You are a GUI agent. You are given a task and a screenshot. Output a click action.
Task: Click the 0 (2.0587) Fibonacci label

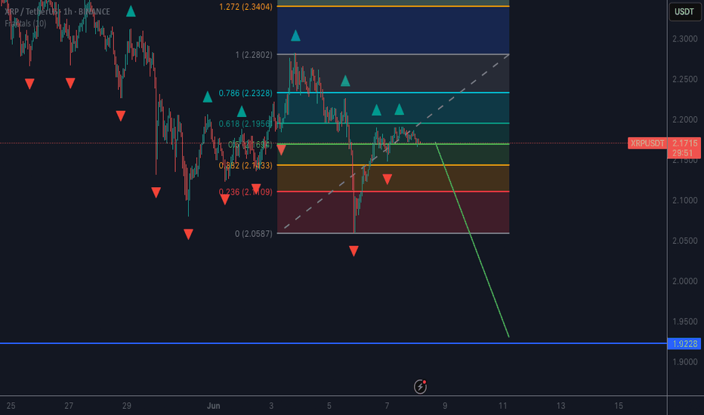pyautogui.click(x=254, y=234)
